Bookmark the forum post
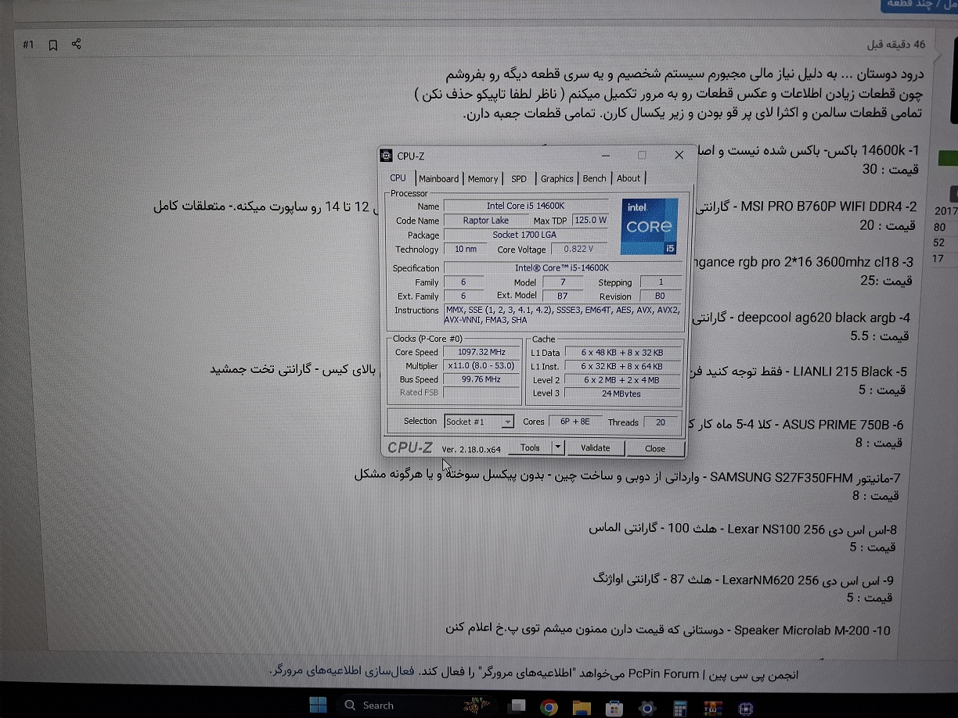Image resolution: width=958 pixels, height=718 pixels. (52, 45)
